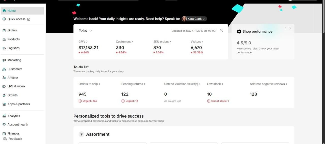Open Pending returns task
Image resolution: width=325 pixels, height=144 pixels.
click(133, 84)
